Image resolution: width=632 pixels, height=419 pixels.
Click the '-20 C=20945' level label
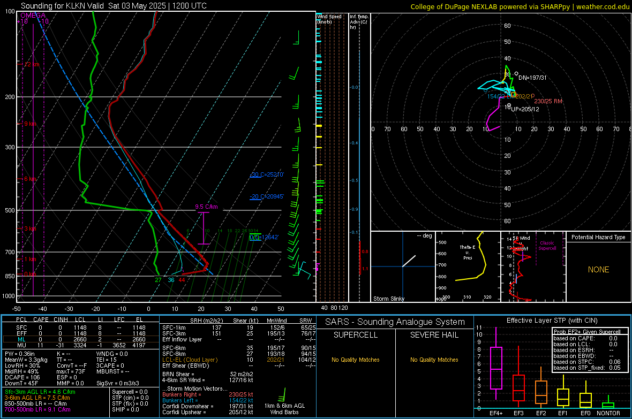(x=267, y=196)
